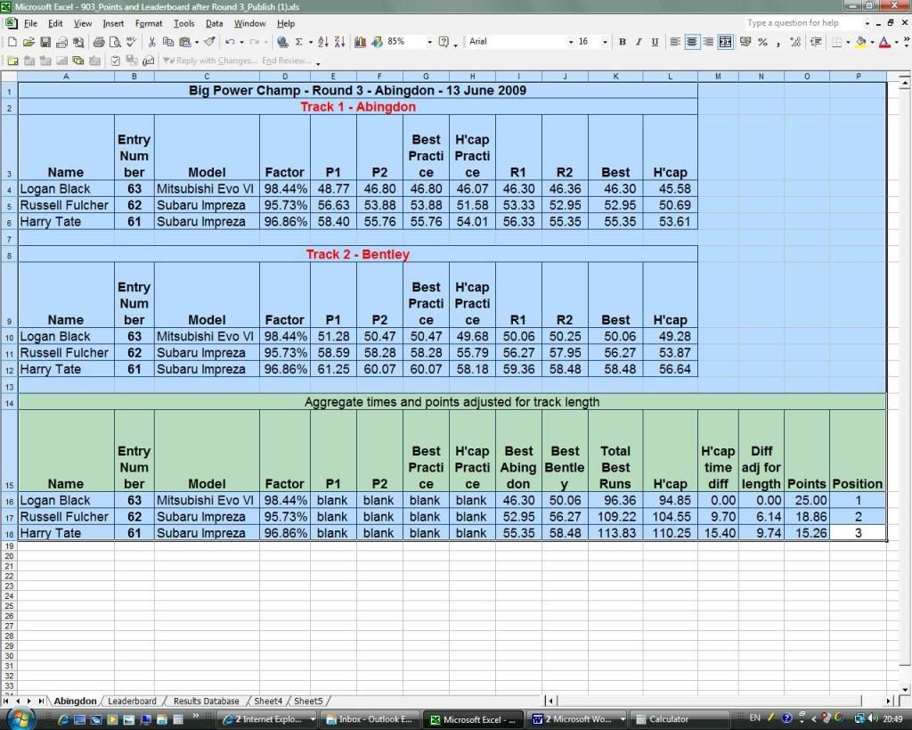Open the Edit menu
Viewport: 912px width, 730px height.
[55, 23]
